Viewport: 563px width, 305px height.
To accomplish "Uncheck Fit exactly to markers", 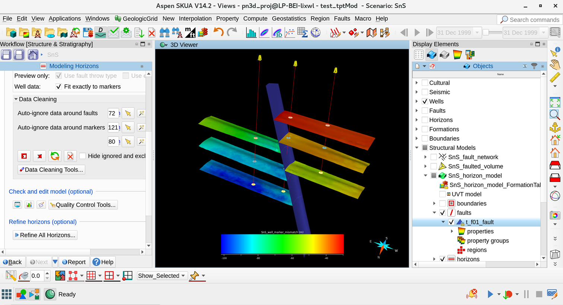I will [58, 87].
